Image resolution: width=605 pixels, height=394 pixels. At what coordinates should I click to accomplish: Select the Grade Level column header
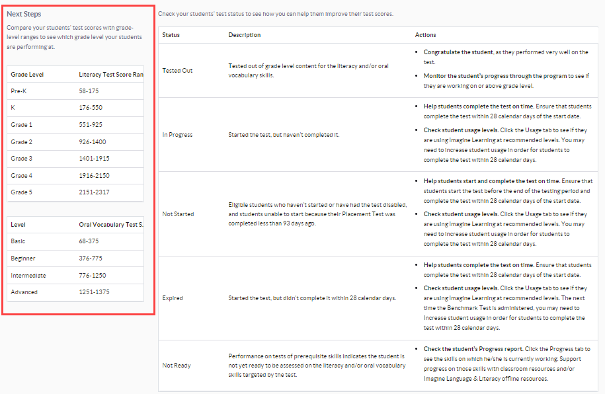[x=27, y=75]
